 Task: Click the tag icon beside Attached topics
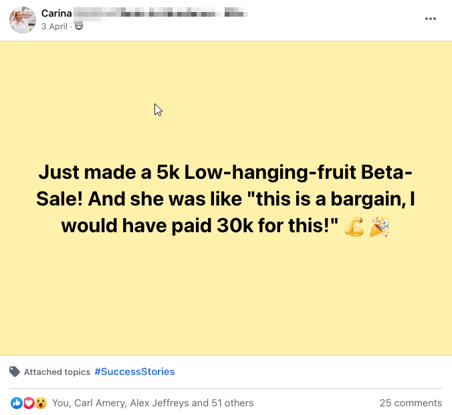point(15,372)
